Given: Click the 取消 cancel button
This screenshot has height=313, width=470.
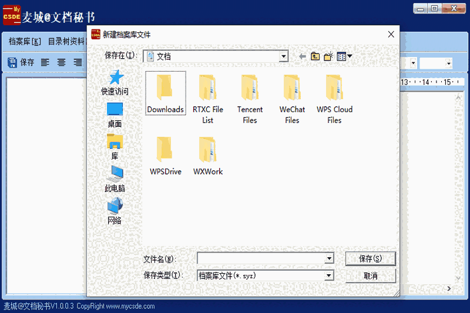Looking at the screenshot, I should [371, 275].
